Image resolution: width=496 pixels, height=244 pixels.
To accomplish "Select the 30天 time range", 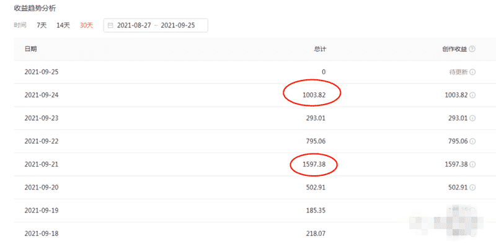I will (x=86, y=25).
